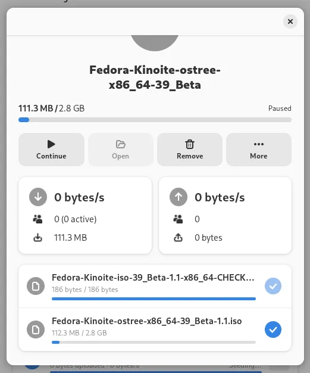Click the .iso file document icon

click(36, 330)
